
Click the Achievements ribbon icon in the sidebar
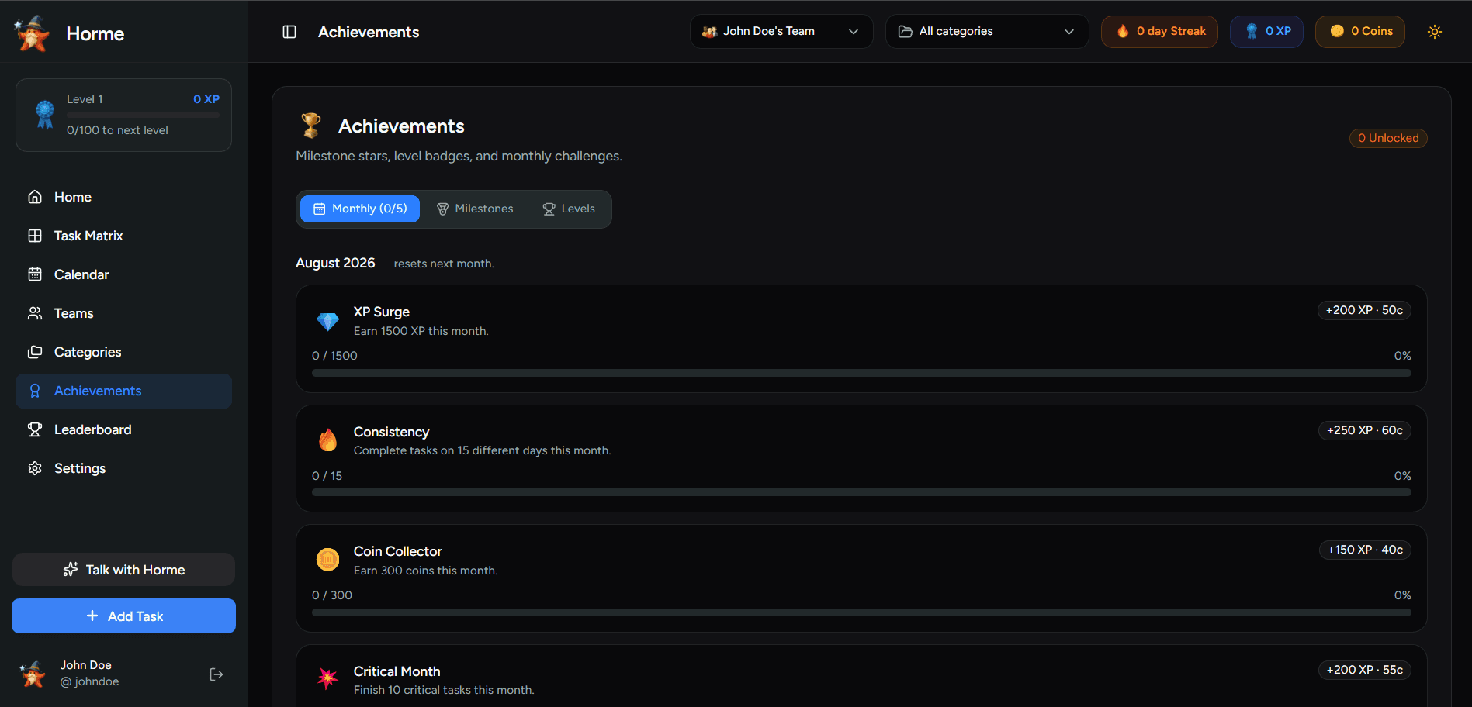click(x=35, y=391)
